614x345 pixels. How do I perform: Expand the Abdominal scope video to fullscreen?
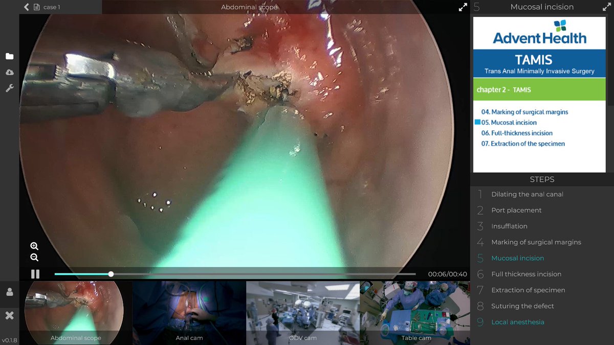point(463,7)
